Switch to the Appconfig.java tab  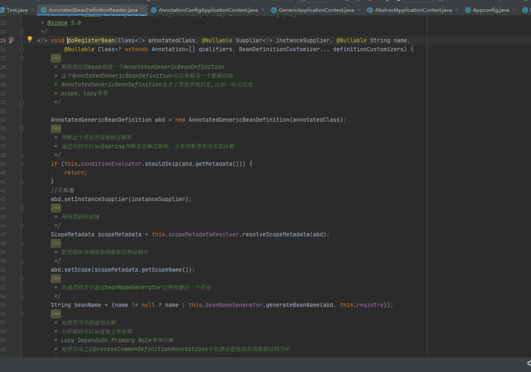[x=490, y=10]
